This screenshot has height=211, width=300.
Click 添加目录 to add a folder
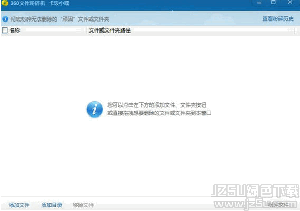coord(52,205)
